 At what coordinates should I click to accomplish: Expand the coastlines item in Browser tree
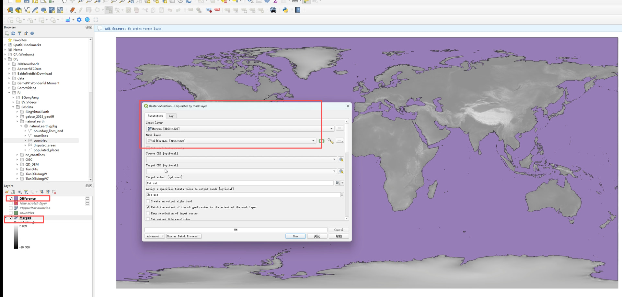tap(25, 136)
